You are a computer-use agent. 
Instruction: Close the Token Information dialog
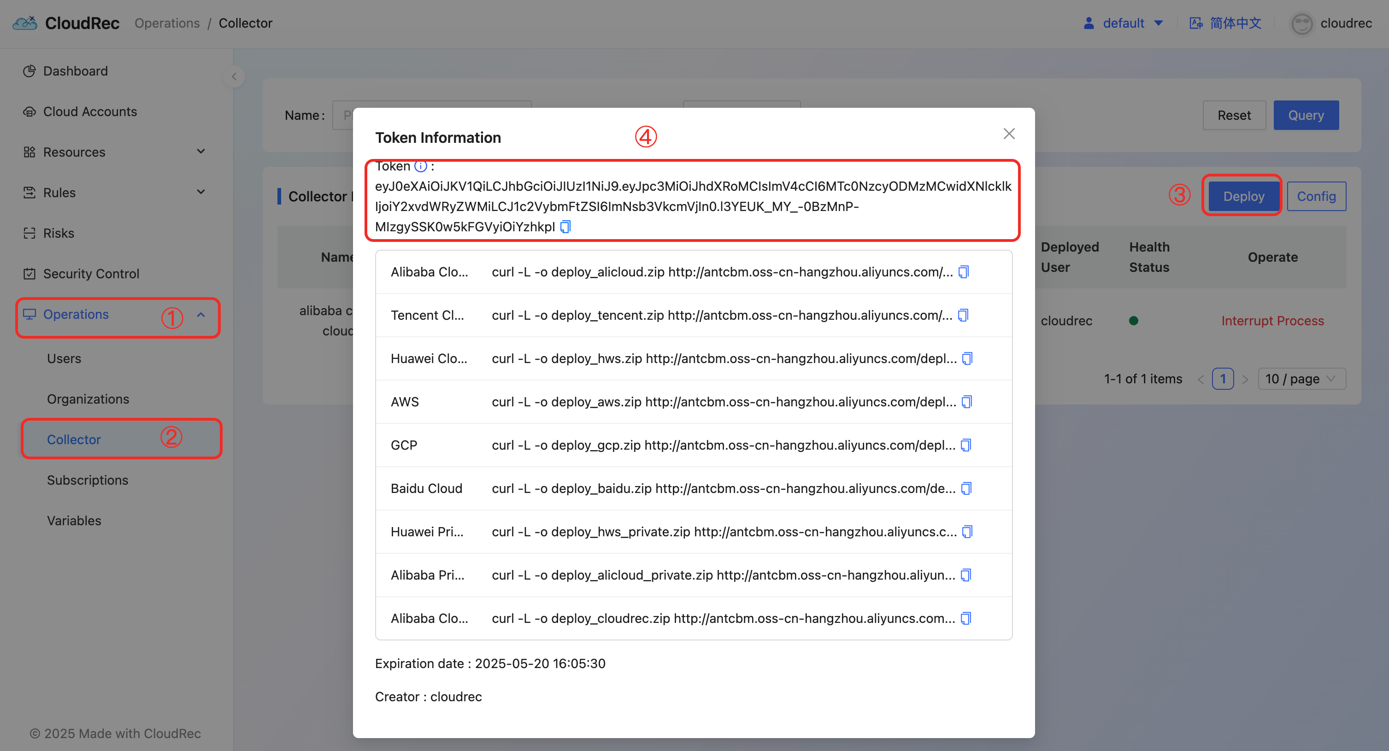[1009, 134]
